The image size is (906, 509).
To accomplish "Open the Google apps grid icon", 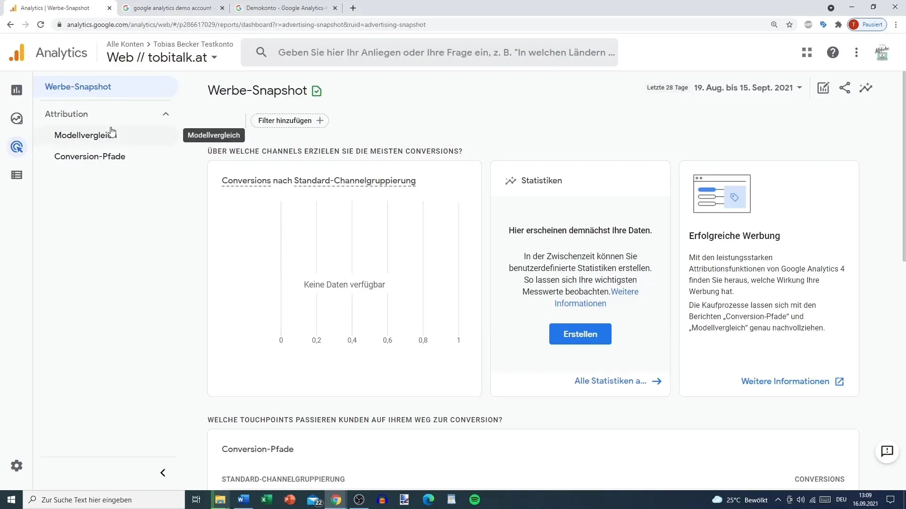I will point(807,52).
